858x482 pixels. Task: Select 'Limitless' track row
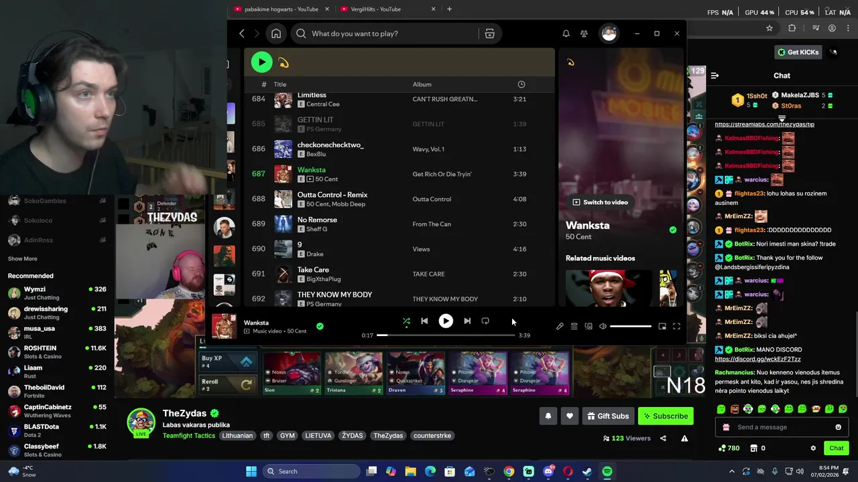tap(399, 99)
